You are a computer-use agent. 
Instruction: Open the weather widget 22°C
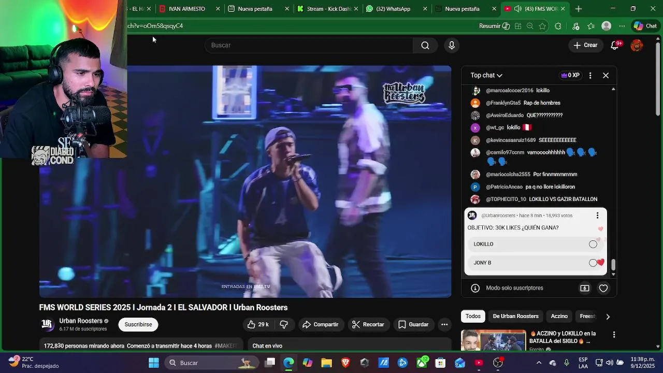pos(33,363)
